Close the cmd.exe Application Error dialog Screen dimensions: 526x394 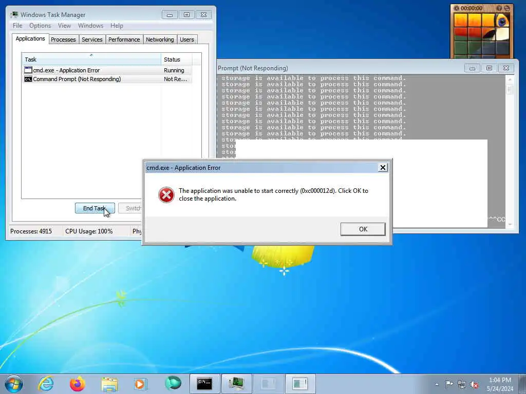pos(383,168)
